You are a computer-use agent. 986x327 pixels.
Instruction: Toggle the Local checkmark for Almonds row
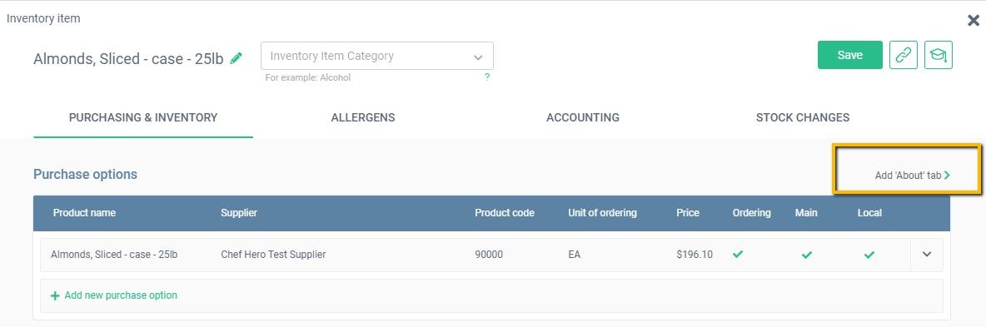coord(869,255)
